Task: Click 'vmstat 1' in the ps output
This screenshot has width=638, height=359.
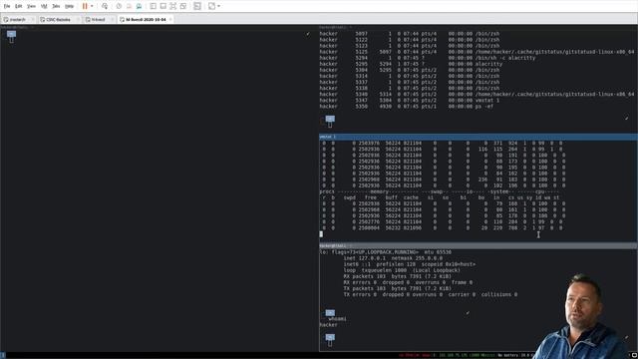Action: (x=487, y=100)
